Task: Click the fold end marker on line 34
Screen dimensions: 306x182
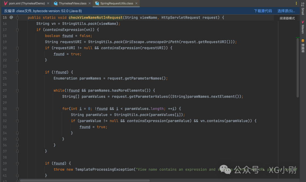Action: (x=17, y=133)
